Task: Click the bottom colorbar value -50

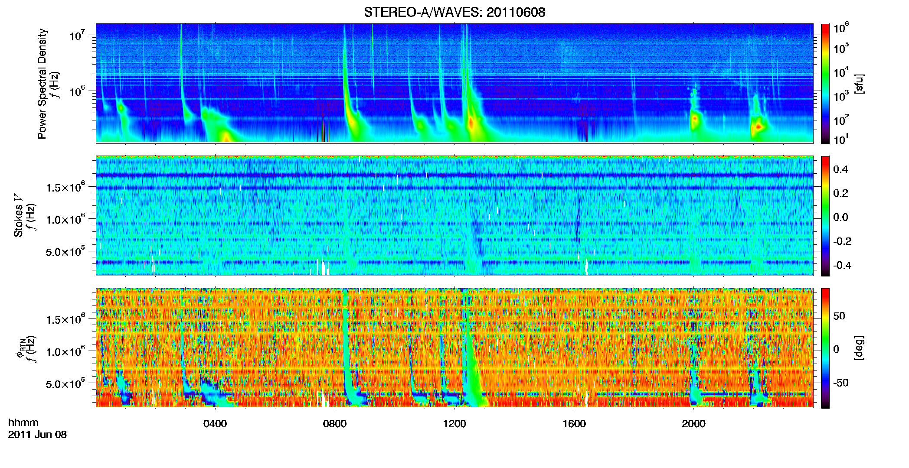Action: (840, 383)
